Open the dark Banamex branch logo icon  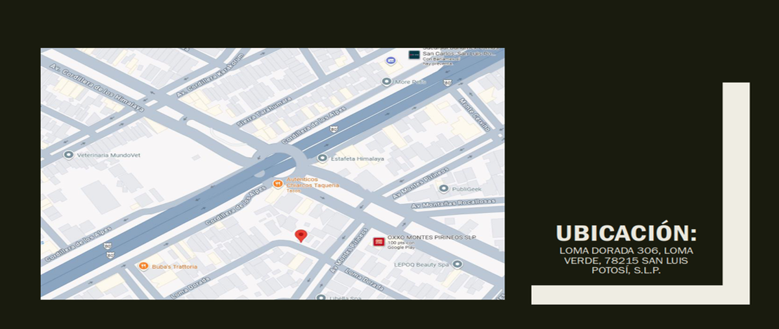[x=414, y=55]
